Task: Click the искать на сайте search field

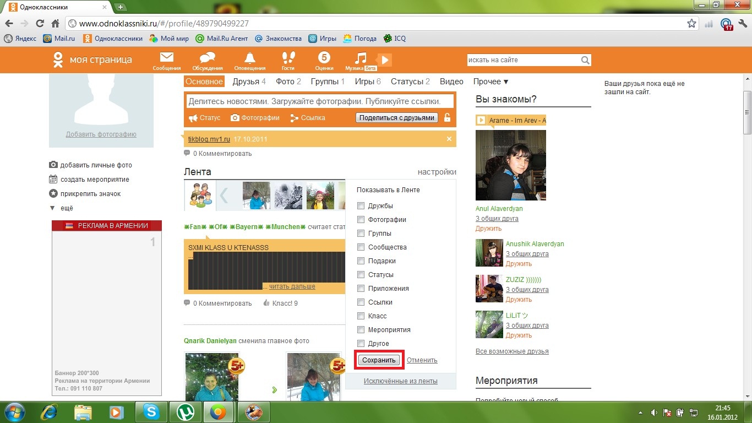Action: pyautogui.click(x=524, y=60)
